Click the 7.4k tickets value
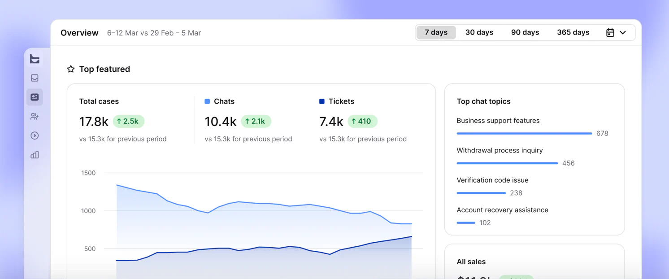 (x=331, y=122)
